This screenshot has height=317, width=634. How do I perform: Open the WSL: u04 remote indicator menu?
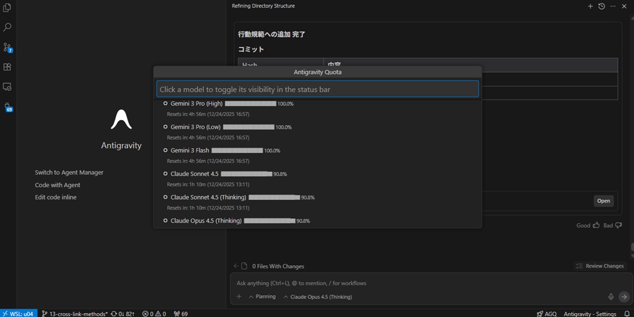(18, 313)
